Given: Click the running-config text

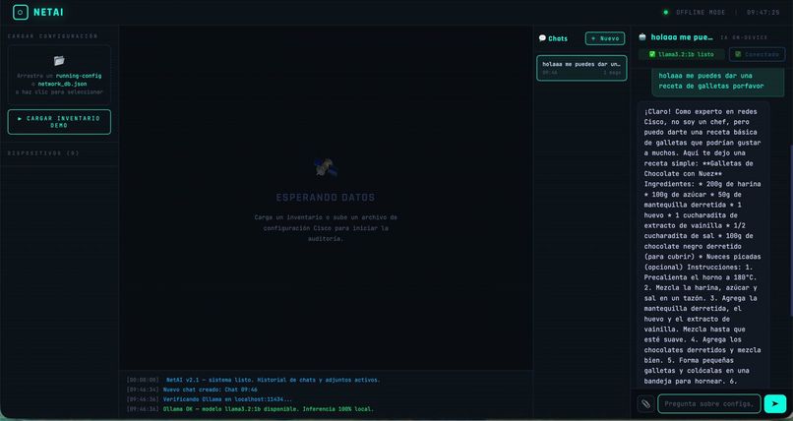Looking at the screenshot, I should [x=79, y=76].
